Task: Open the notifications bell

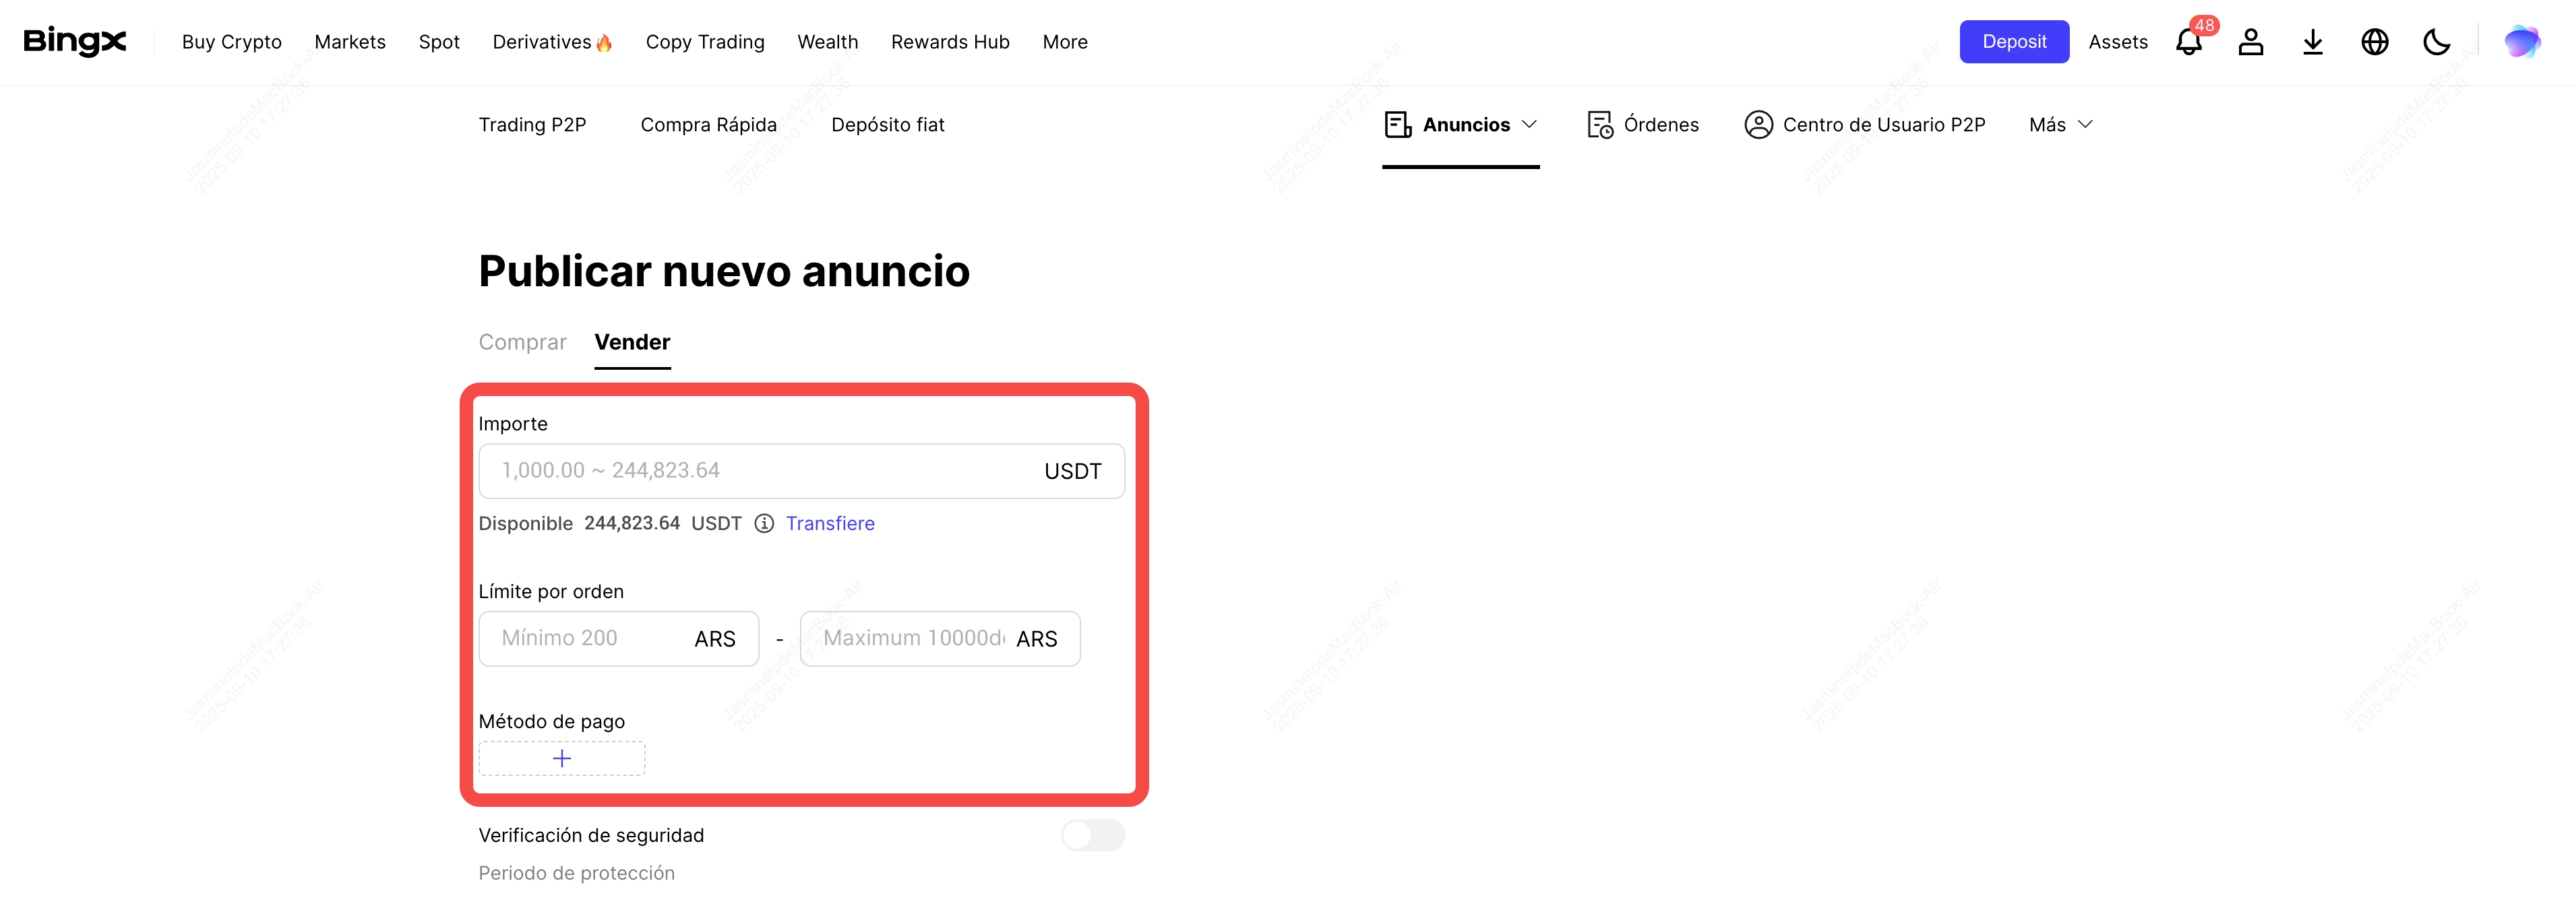Action: pos(2188,42)
